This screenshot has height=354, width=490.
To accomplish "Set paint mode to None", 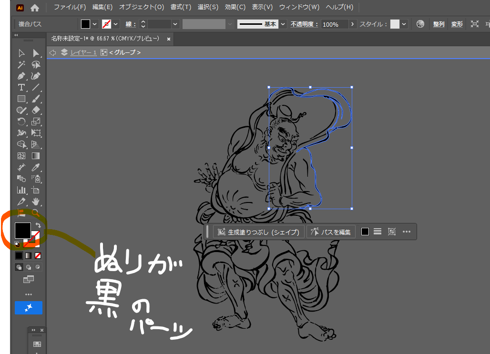I will pyautogui.click(x=38, y=255).
